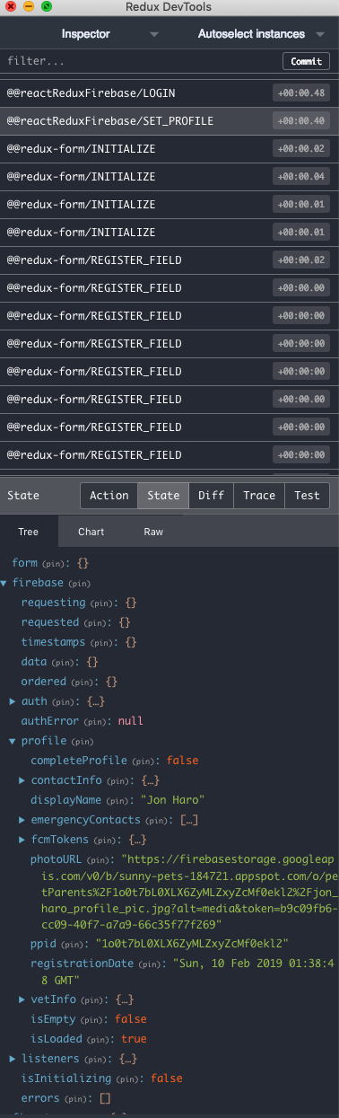Screen dimensions: 339x1118
Task: Click the authError null value
Action: pyautogui.click(x=130, y=720)
